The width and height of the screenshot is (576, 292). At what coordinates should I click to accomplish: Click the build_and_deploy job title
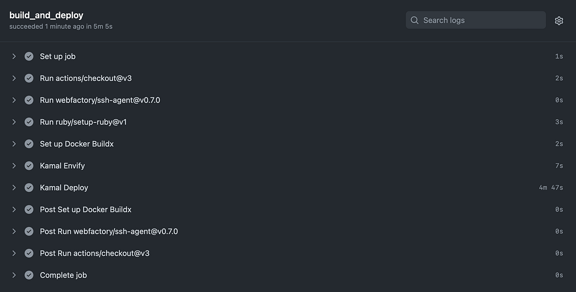46,15
